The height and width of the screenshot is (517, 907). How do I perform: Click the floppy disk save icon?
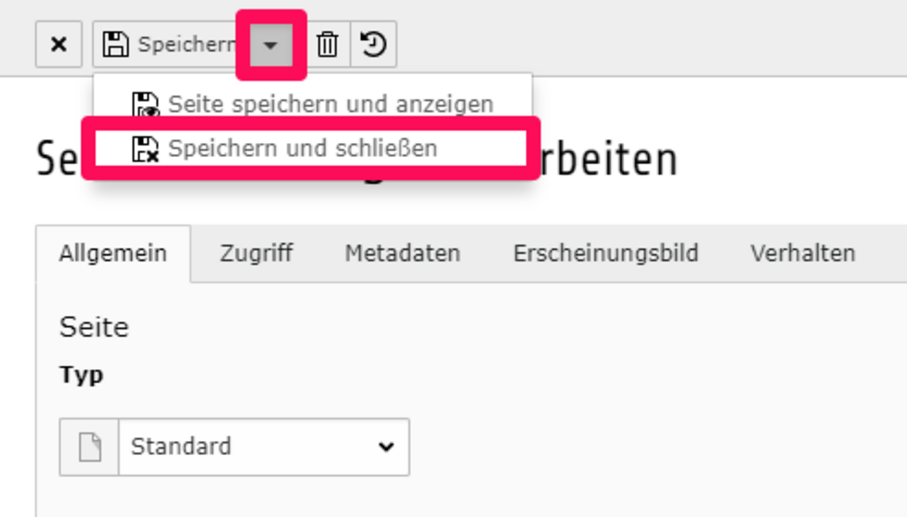pos(116,44)
